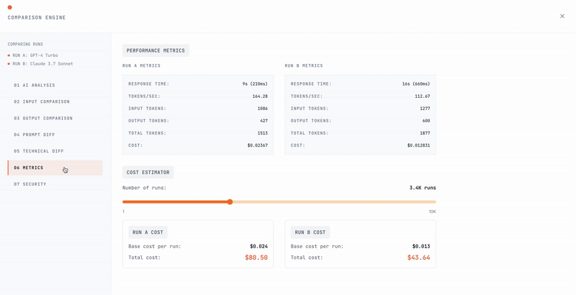The image size is (576, 295).
Task: Close the Comparison Engine panel
Action: point(562,16)
